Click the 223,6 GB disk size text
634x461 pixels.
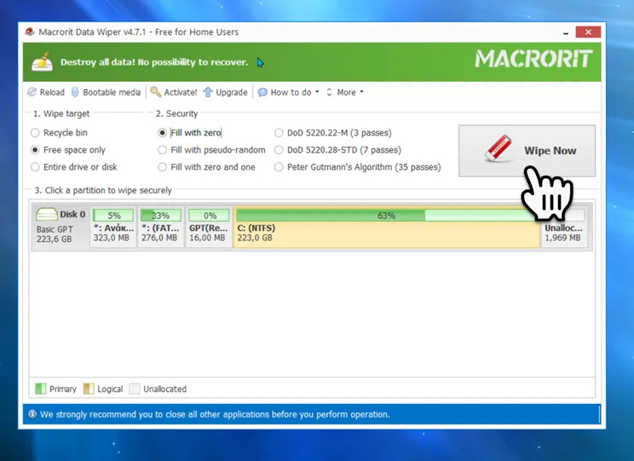55,239
